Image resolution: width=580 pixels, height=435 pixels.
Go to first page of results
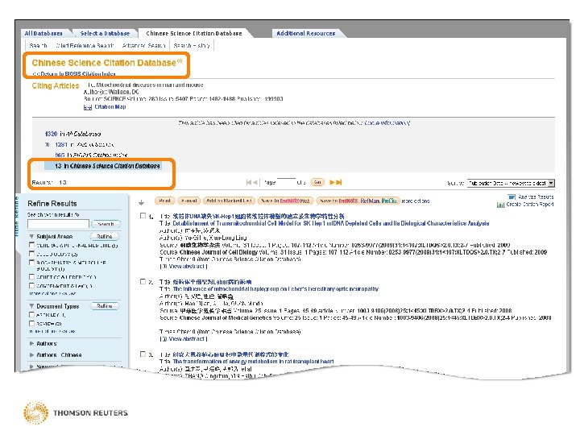click(x=249, y=182)
